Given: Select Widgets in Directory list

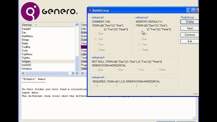Looking at the screenshot, I should tap(48, 61).
